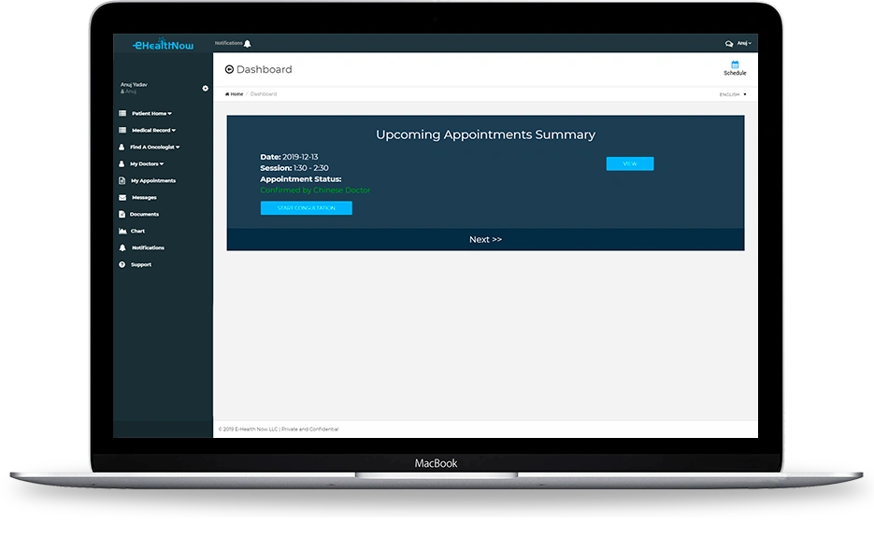Click the Find A Oncologist person icon
Screen dimensions: 874x536
(x=122, y=147)
